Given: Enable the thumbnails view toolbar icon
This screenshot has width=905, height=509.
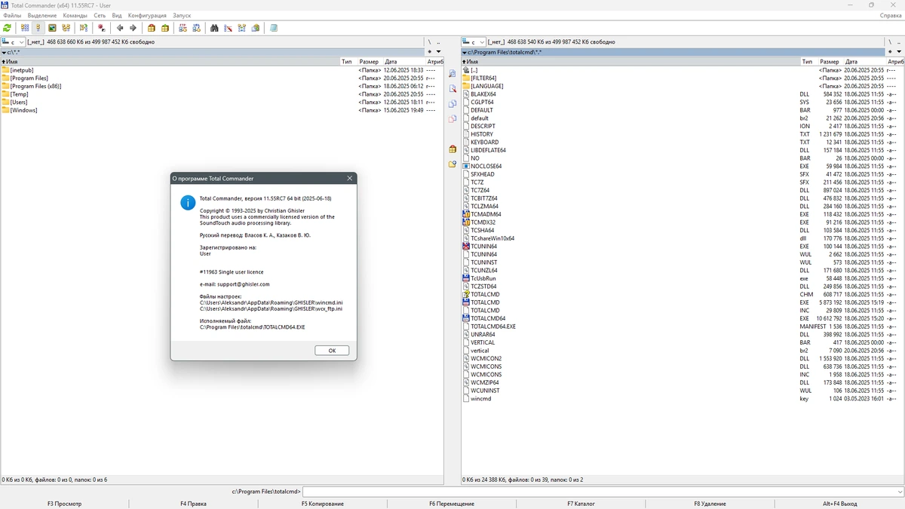Looking at the screenshot, I should (x=52, y=28).
